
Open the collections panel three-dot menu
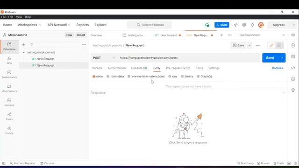pos(84,45)
